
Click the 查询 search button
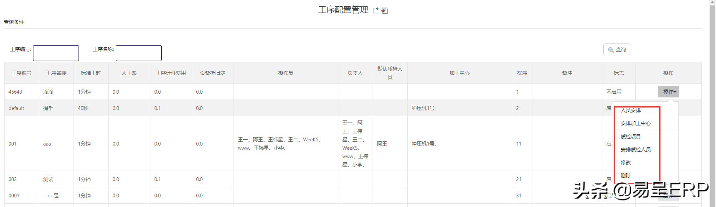[617, 50]
